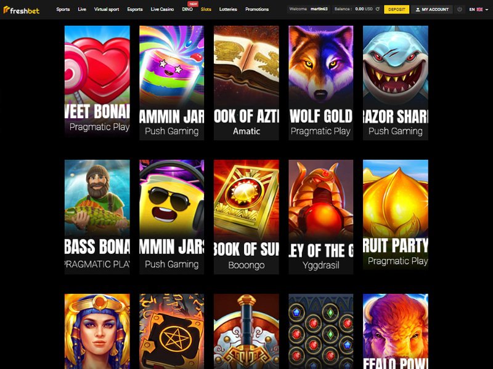
Task: Click the Freshbet logo
Action: tap(22, 10)
